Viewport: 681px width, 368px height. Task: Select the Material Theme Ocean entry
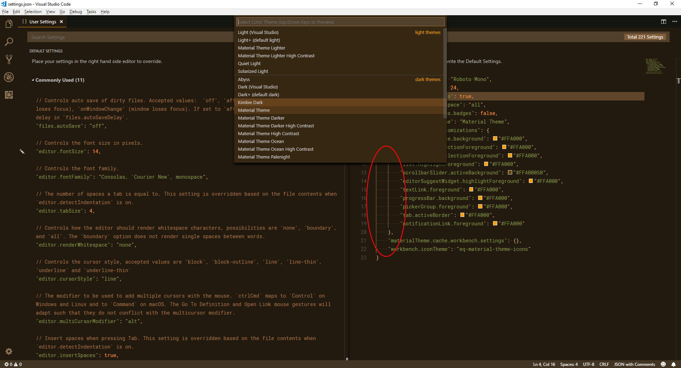(339, 141)
